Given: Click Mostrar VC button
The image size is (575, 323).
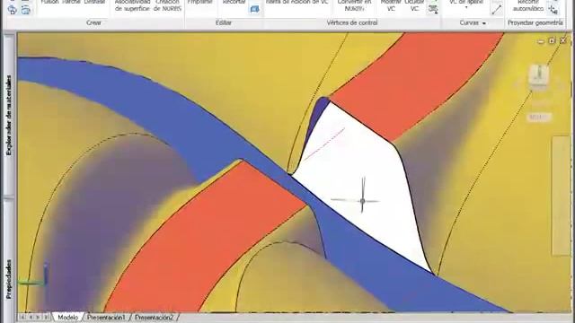Looking at the screenshot, I should (x=391, y=5).
